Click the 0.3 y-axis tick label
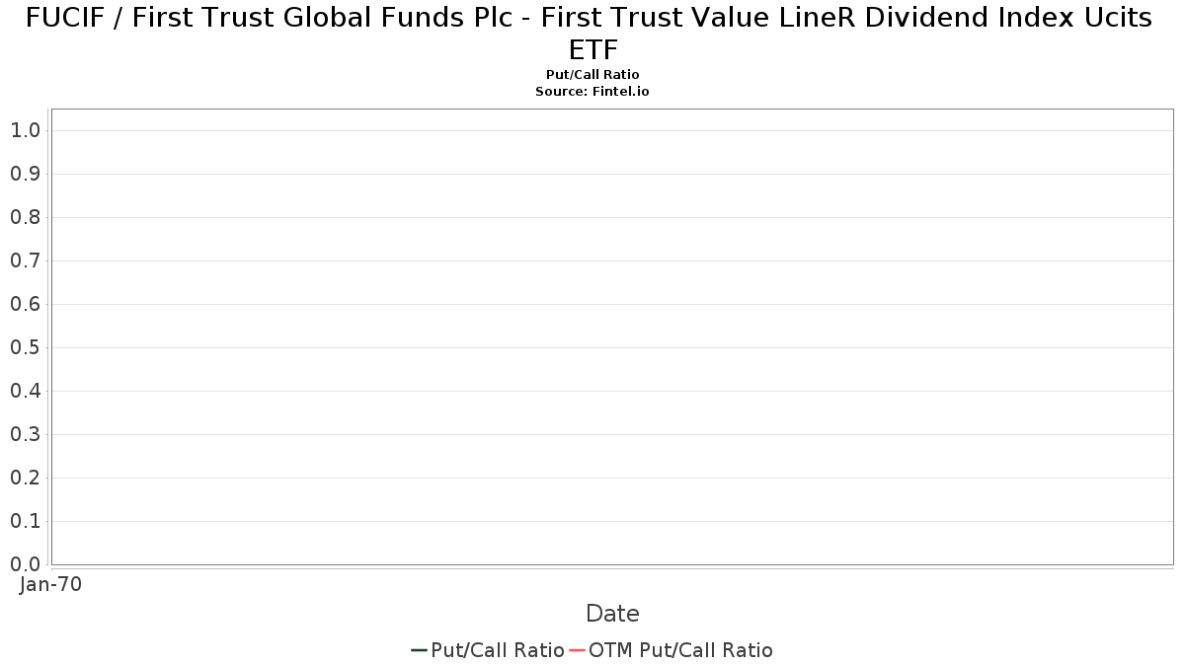This screenshot has width=1185, height=666. click(x=25, y=434)
